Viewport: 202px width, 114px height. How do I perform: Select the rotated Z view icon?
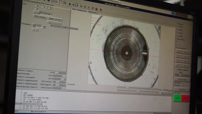81,6
